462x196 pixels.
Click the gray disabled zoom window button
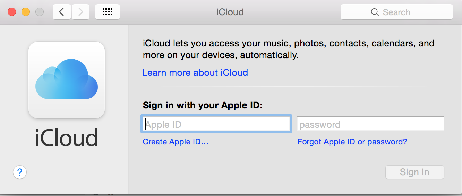40,12
